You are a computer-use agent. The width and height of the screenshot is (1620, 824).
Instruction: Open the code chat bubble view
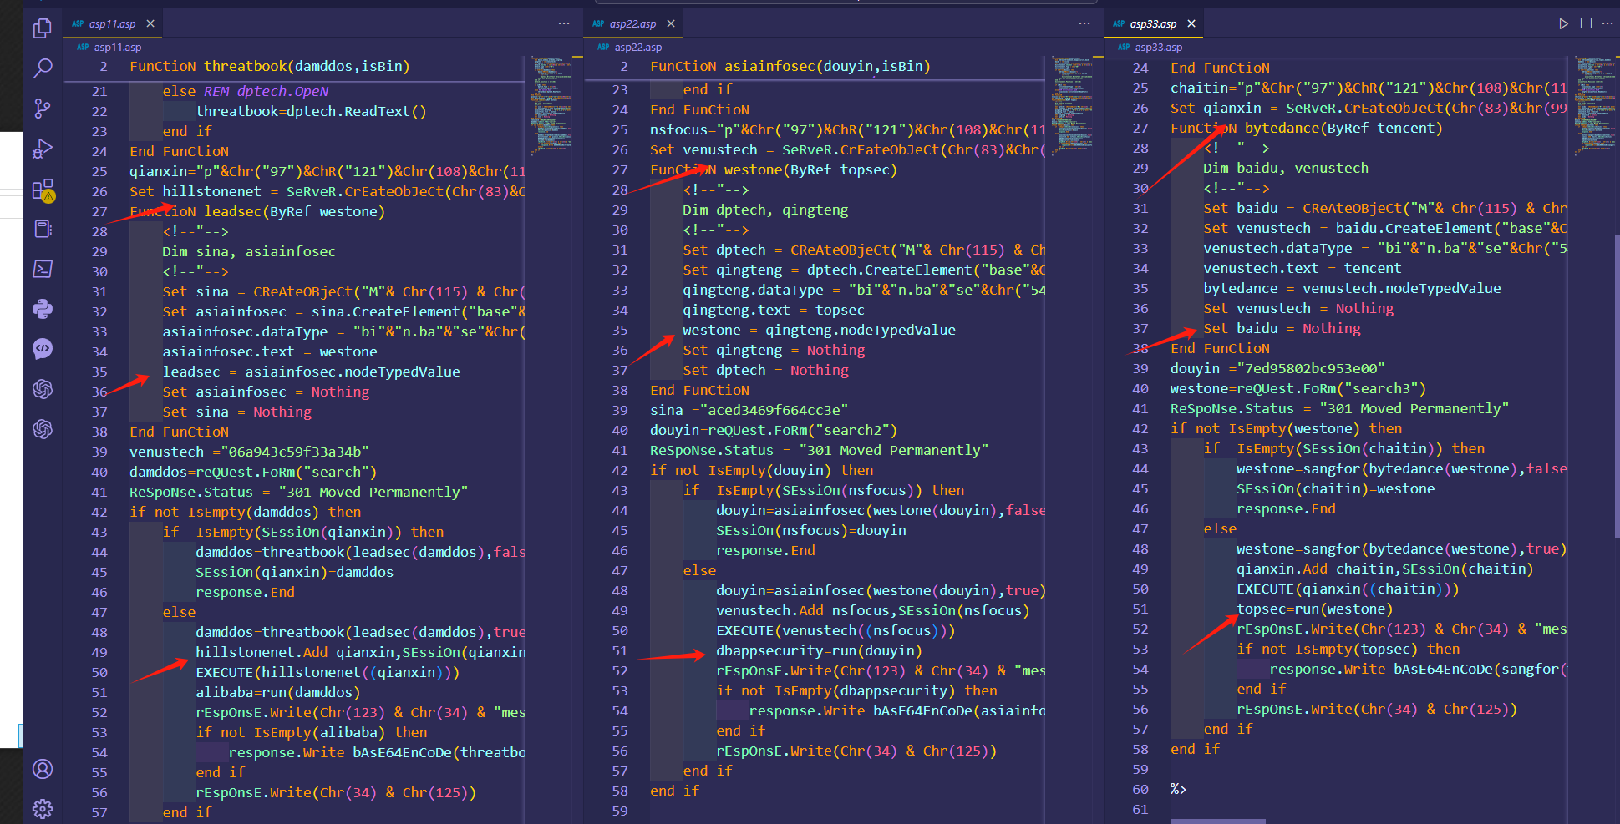pyautogui.click(x=43, y=349)
